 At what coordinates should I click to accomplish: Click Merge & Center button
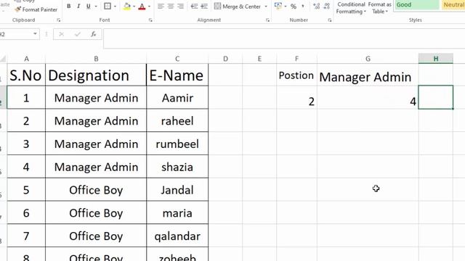(238, 7)
